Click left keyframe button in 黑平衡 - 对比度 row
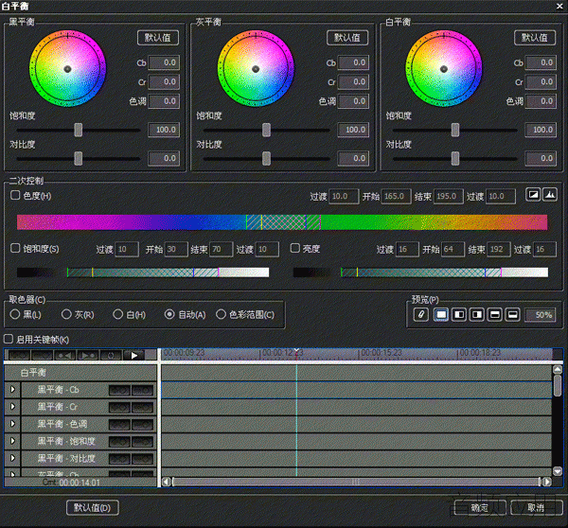This screenshot has width=568, height=528. pos(119,459)
